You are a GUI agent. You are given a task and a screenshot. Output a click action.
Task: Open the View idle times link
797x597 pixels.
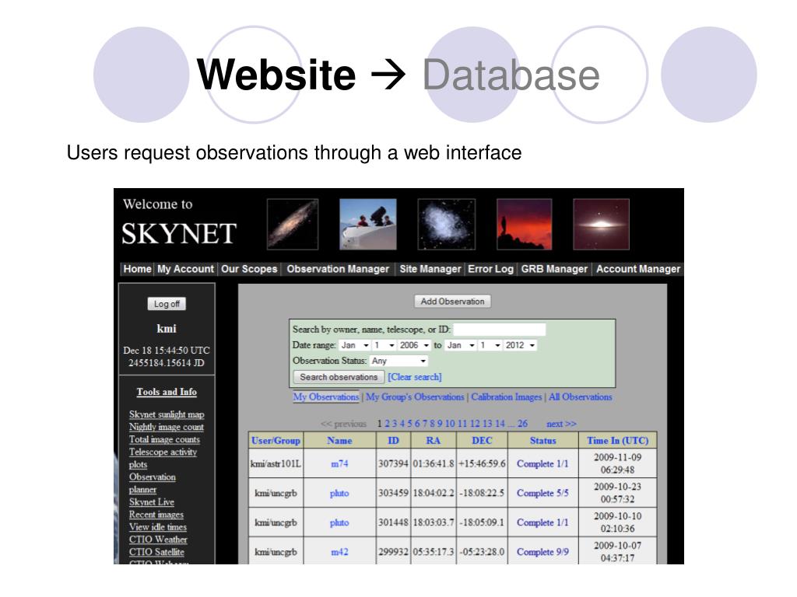(x=157, y=528)
